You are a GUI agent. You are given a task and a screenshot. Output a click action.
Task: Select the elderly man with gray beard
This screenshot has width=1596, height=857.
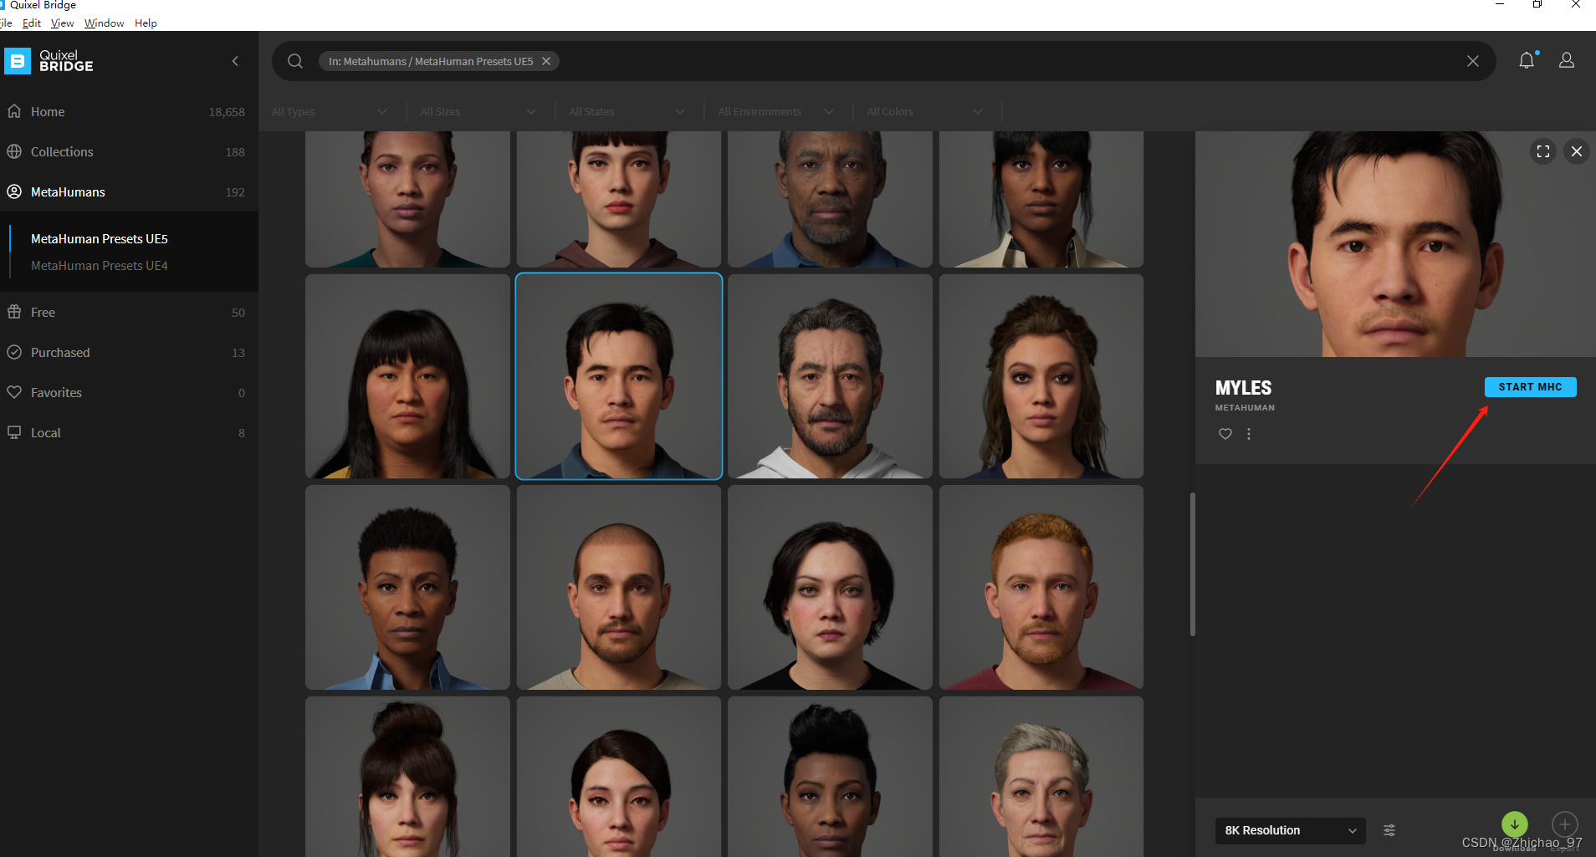(x=830, y=199)
